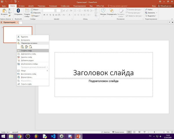The image size is (174, 139).
Task: Click the Создать слайд ribbon icon
Action: click(x=27, y=11)
